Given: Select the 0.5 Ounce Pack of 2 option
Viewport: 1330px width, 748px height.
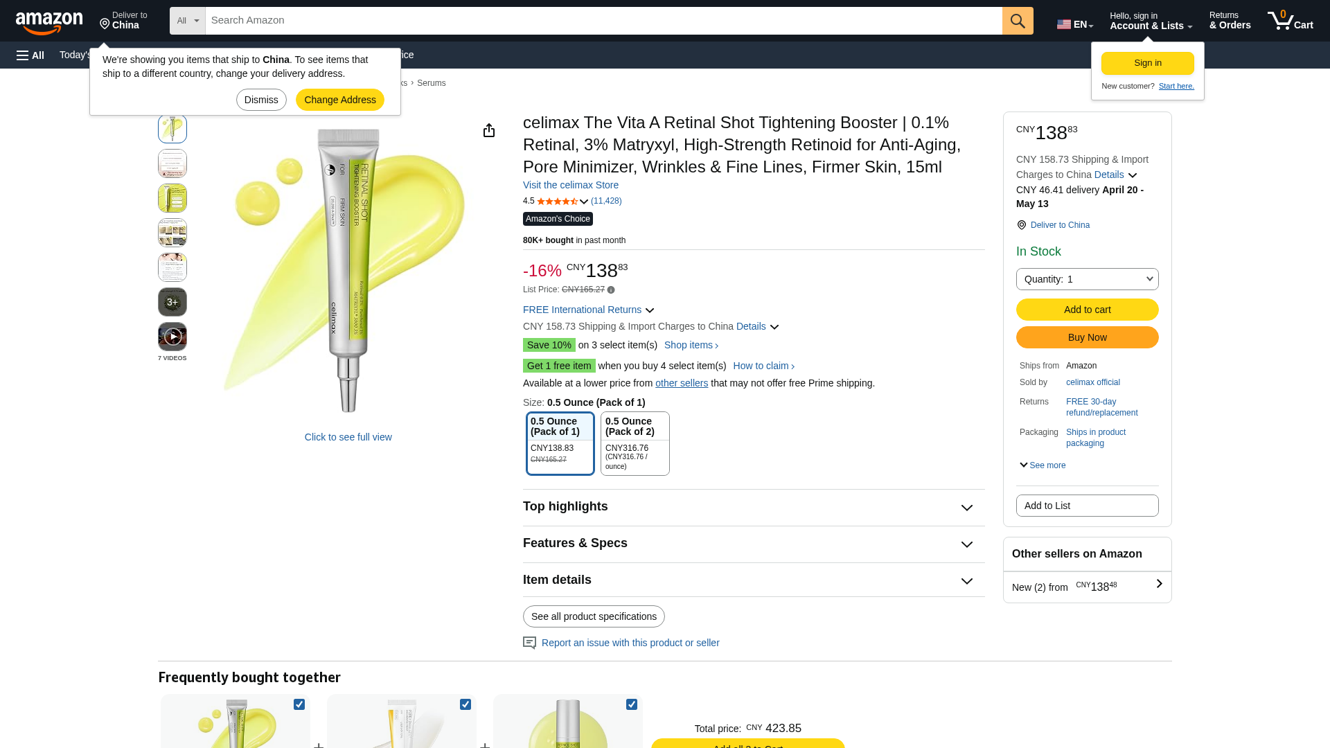Looking at the screenshot, I should coord(635,443).
